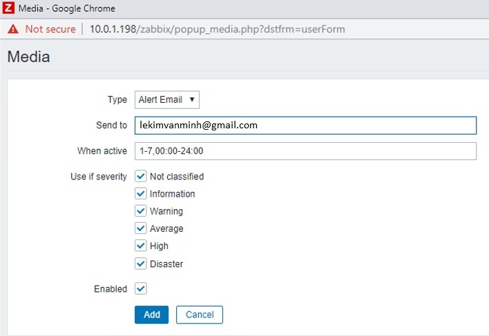This screenshot has height=336, width=489.
Task: Uncheck the High severity checkbox
Action: click(x=141, y=246)
